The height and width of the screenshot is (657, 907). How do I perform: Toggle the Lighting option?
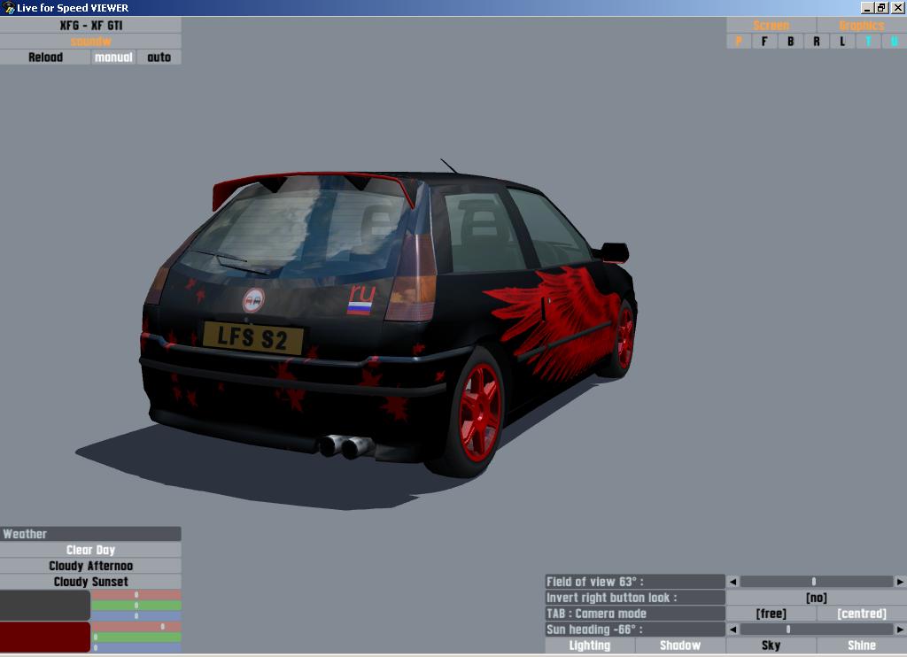(589, 645)
